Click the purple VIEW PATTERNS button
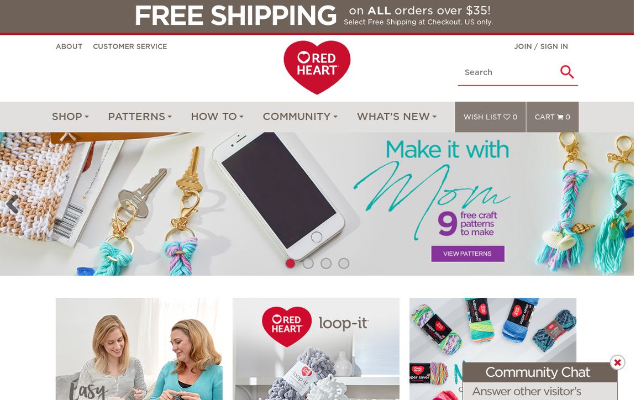The width and height of the screenshot is (641, 400). click(x=467, y=254)
